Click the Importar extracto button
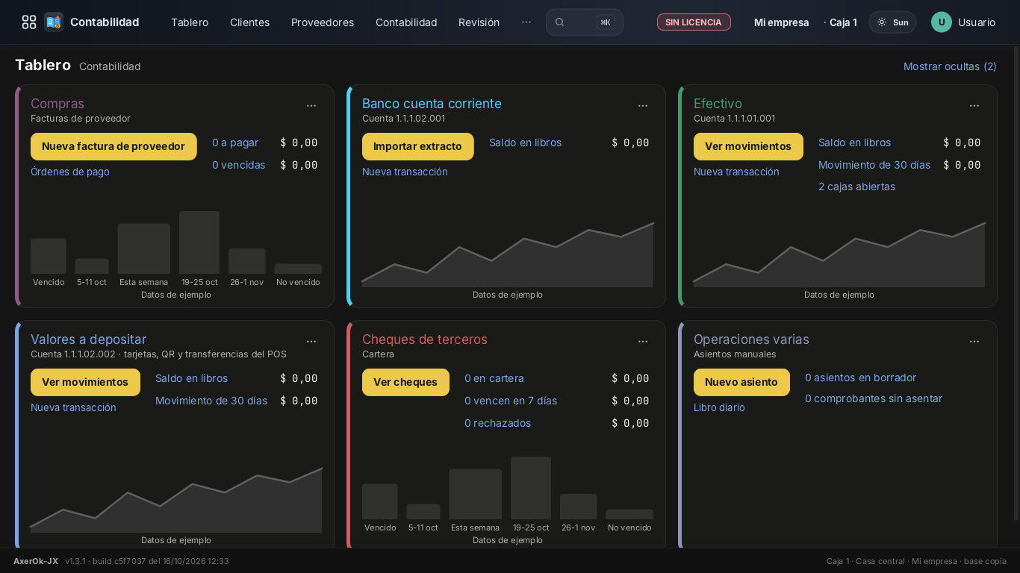 [417, 146]
